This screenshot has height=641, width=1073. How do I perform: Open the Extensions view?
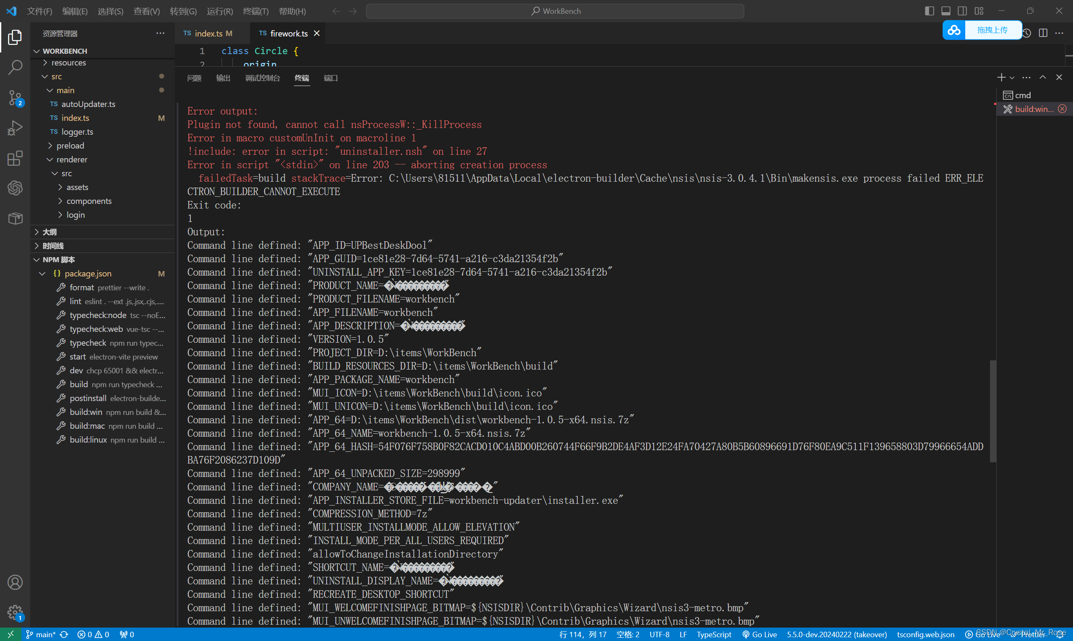15,159
